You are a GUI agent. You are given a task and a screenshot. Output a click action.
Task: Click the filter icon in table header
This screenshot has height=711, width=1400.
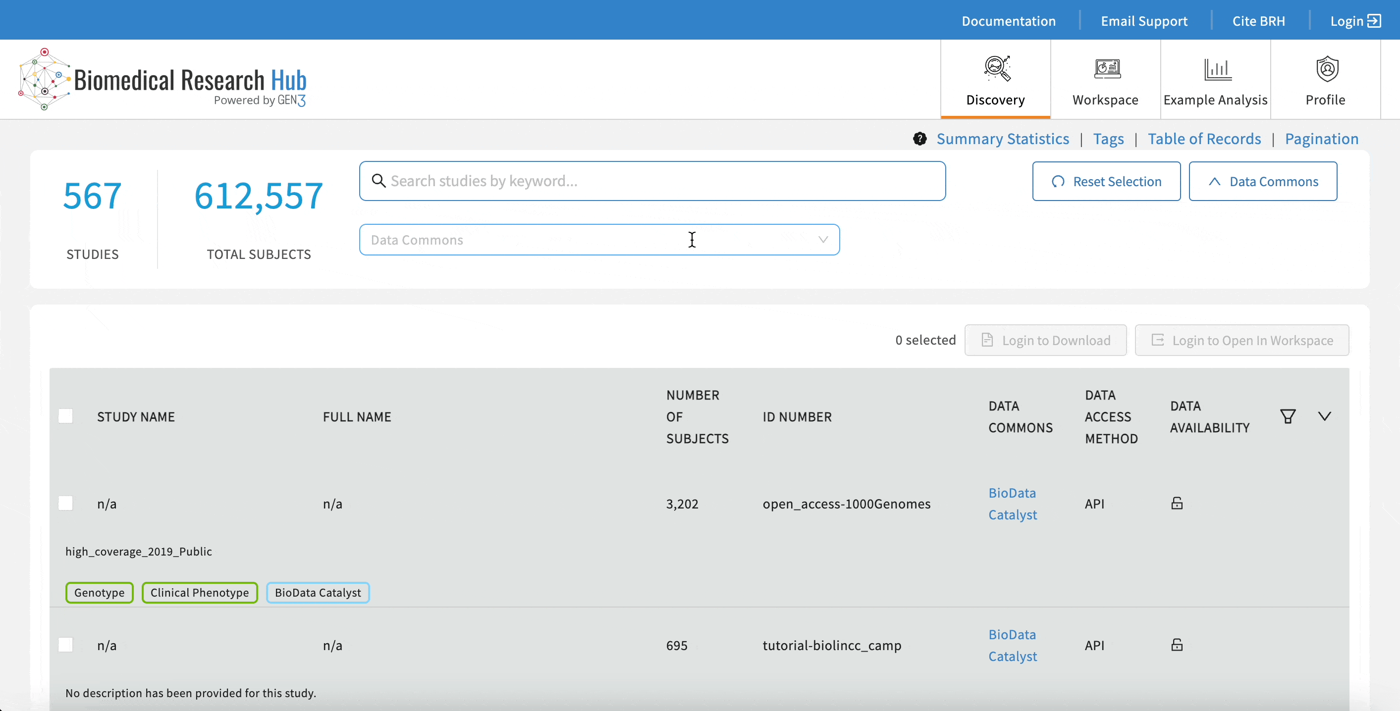1289,415
